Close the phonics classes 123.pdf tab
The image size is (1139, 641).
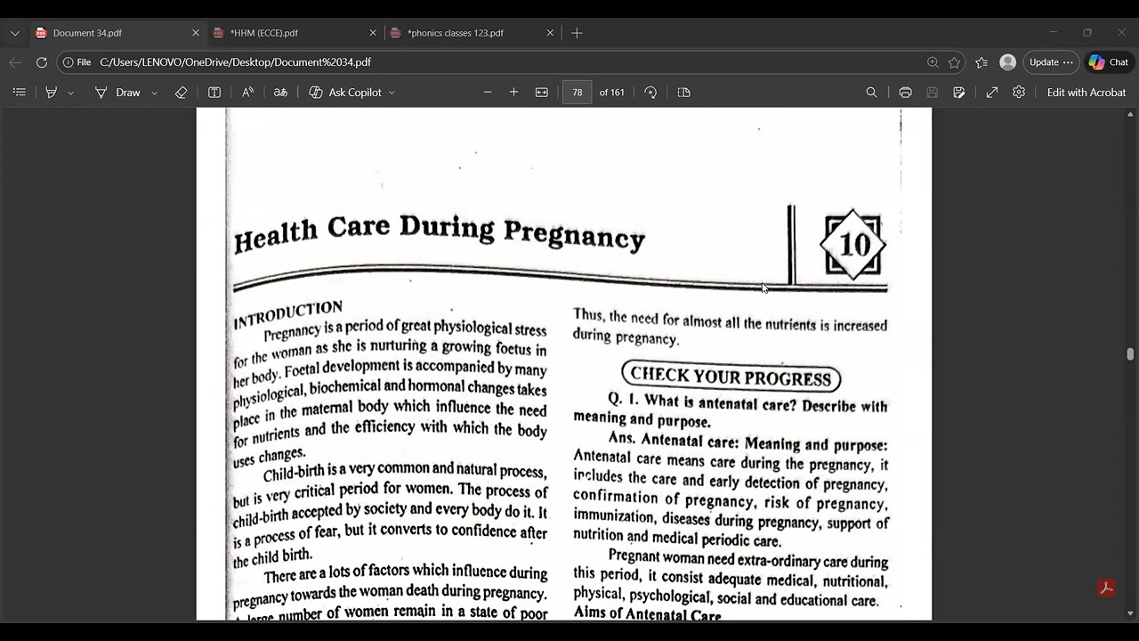pos(550,33)
